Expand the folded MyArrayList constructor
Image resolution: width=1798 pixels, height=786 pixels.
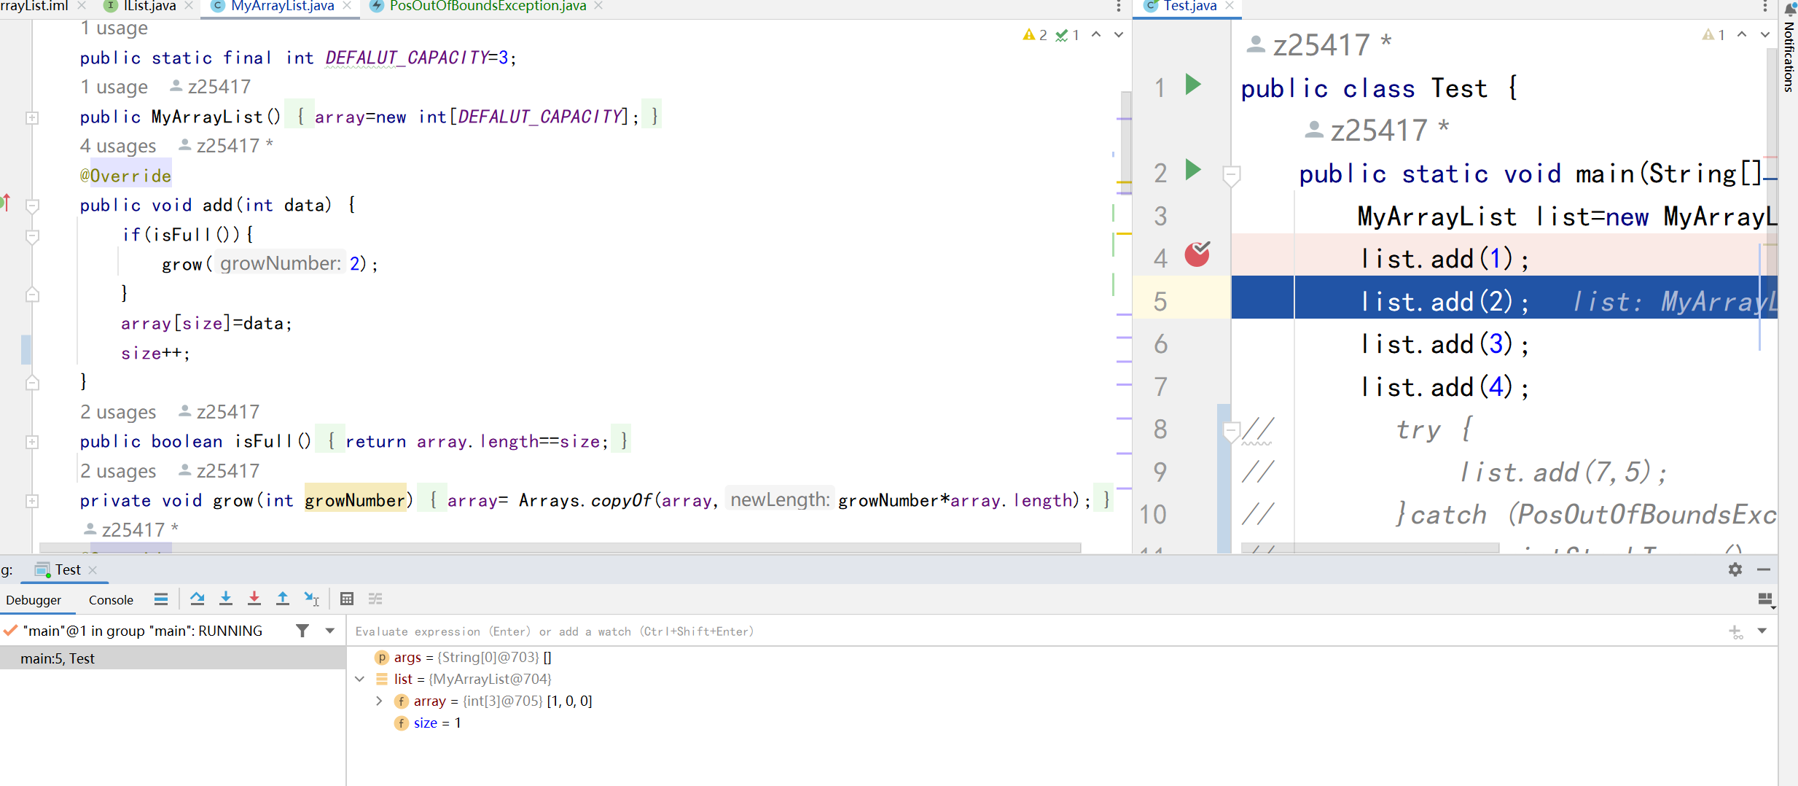click(x=32, y=117)
